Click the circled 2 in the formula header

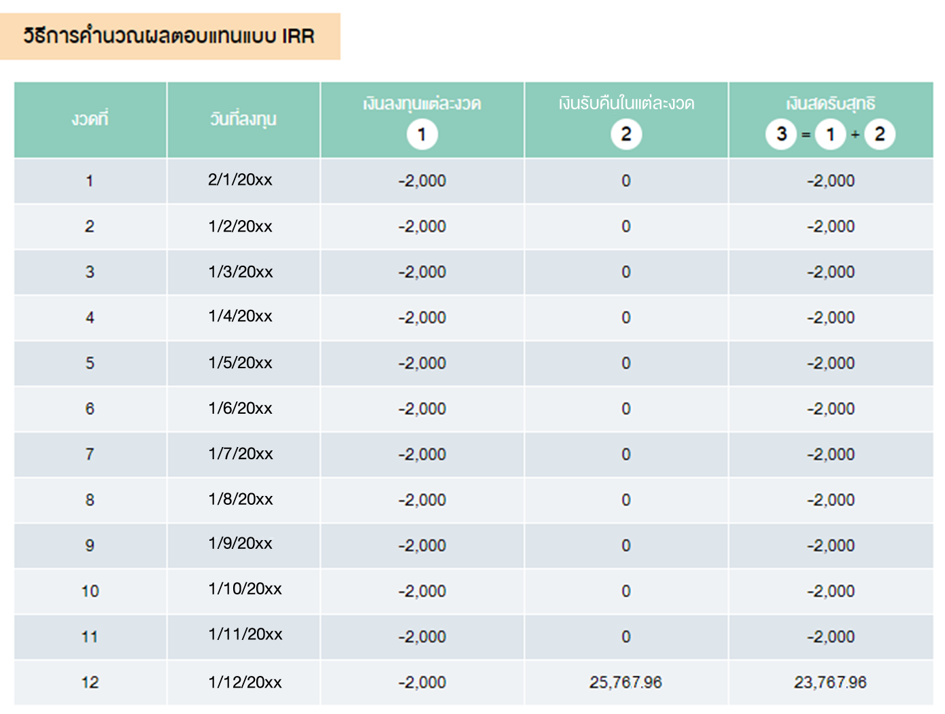(879, 134)
